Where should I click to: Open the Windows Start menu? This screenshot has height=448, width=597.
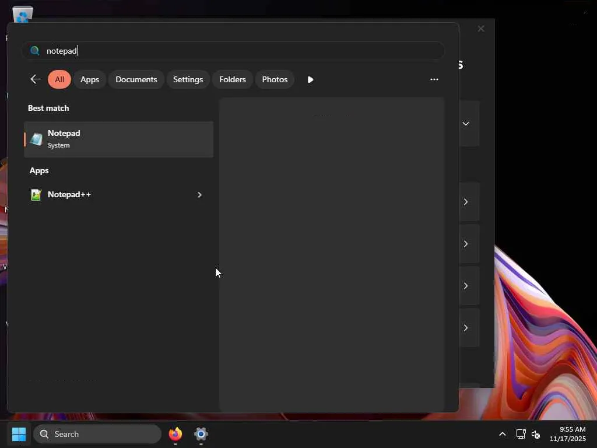(x=19, y=434)
